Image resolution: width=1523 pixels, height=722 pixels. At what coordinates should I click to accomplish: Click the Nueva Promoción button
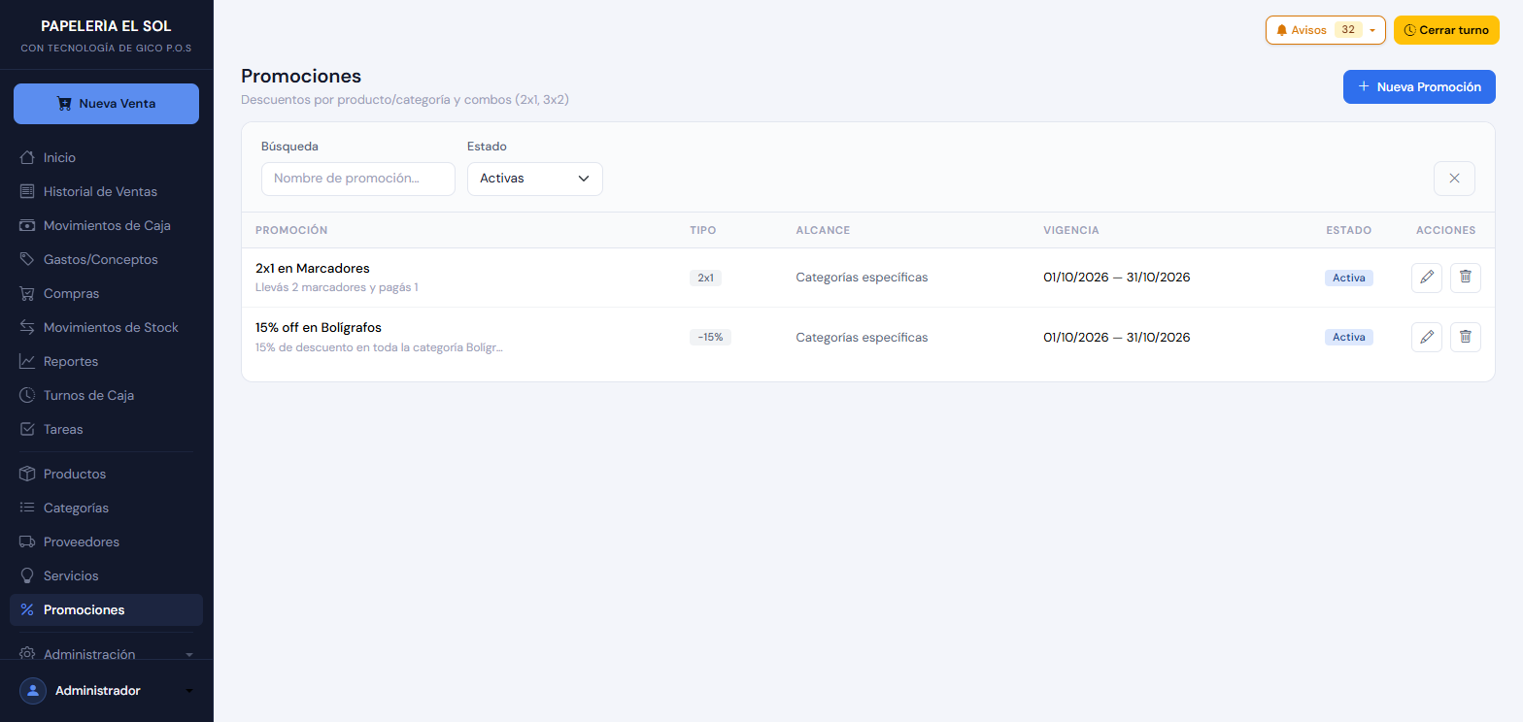point(1419,86)
